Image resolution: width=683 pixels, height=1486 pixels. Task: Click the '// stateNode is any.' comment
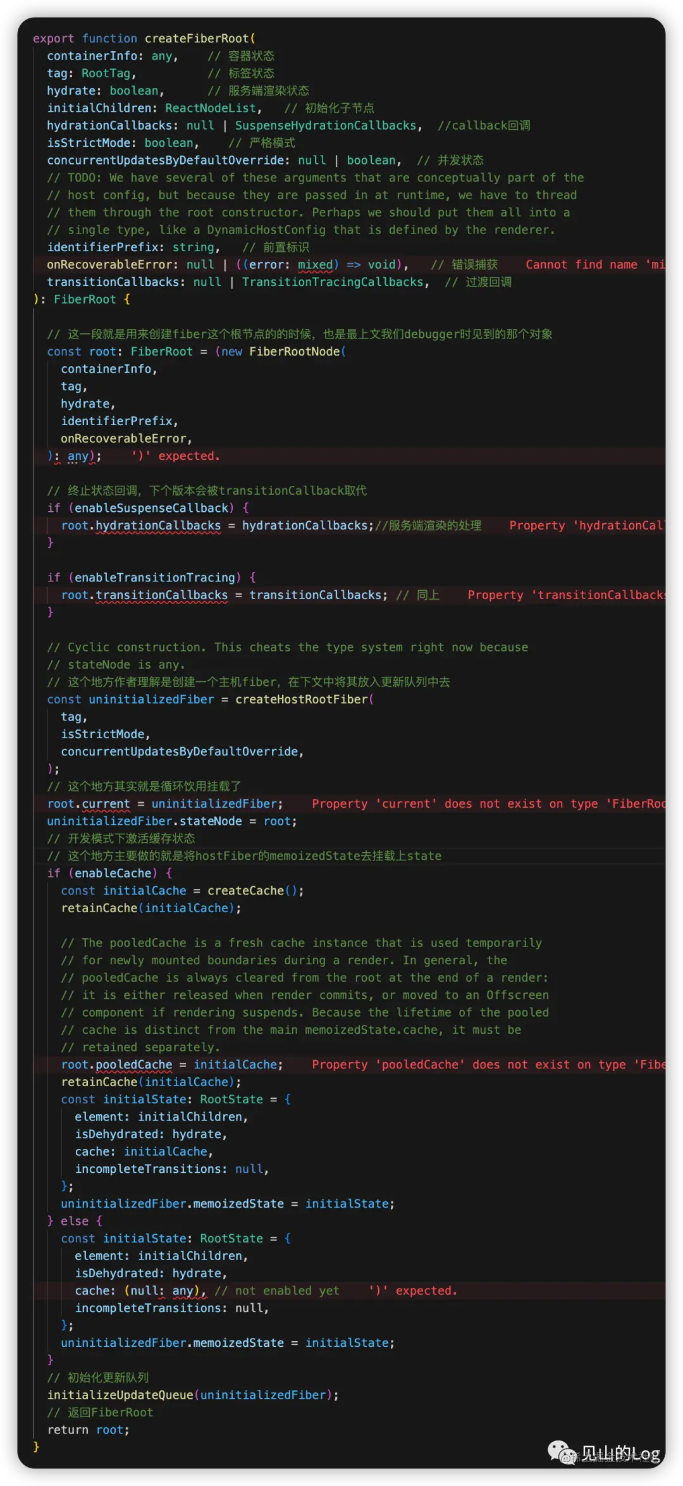point(116,665)
